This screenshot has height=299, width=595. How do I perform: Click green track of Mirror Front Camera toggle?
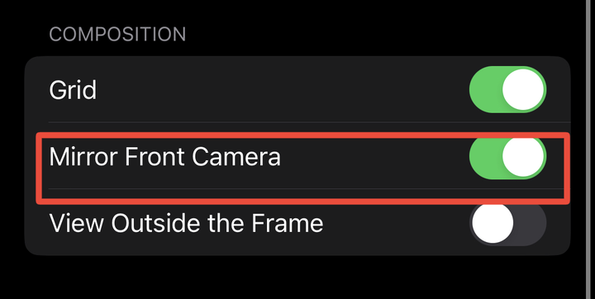(x=485, y=158)
